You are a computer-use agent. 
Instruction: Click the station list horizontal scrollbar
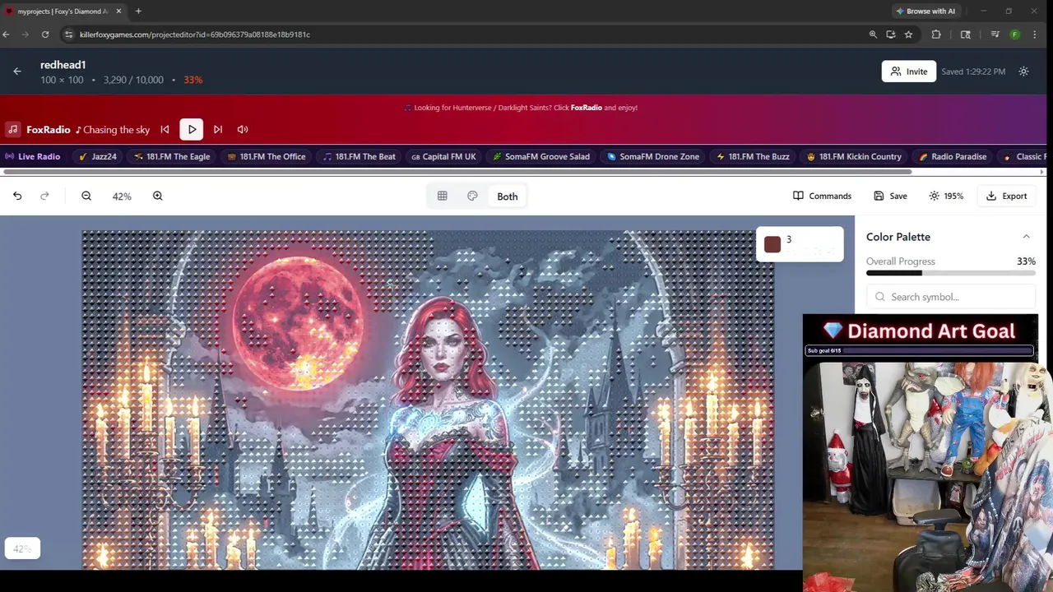click(457, 172)
